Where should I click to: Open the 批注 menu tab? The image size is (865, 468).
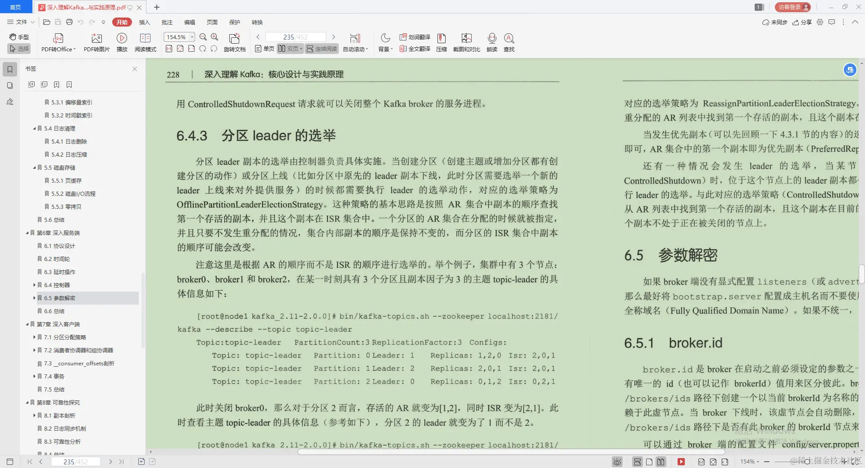pyautogui.click(x=167, y=22)
